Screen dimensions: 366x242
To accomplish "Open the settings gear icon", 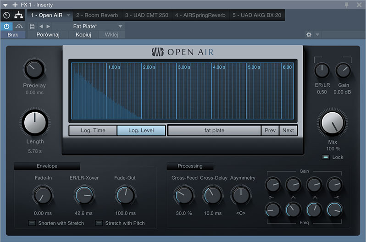I will click(309, 35).
